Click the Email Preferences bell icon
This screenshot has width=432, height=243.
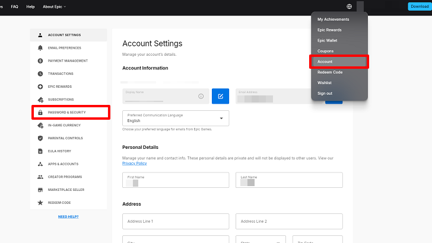40,48
